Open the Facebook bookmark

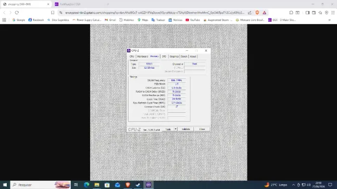(x=36, y=20)
